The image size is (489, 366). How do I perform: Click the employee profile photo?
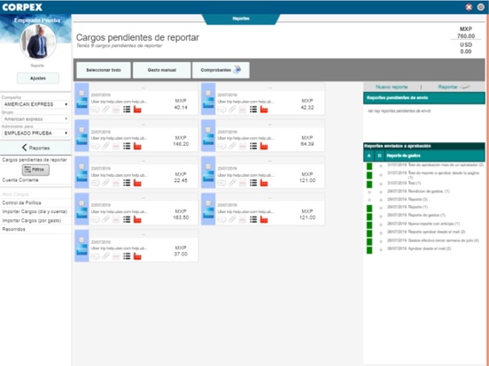click(38, 41)
